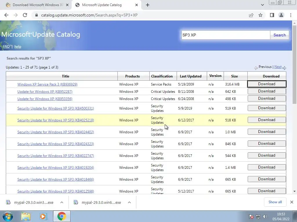Click Download for the 498 KB update

pos(267,98)
